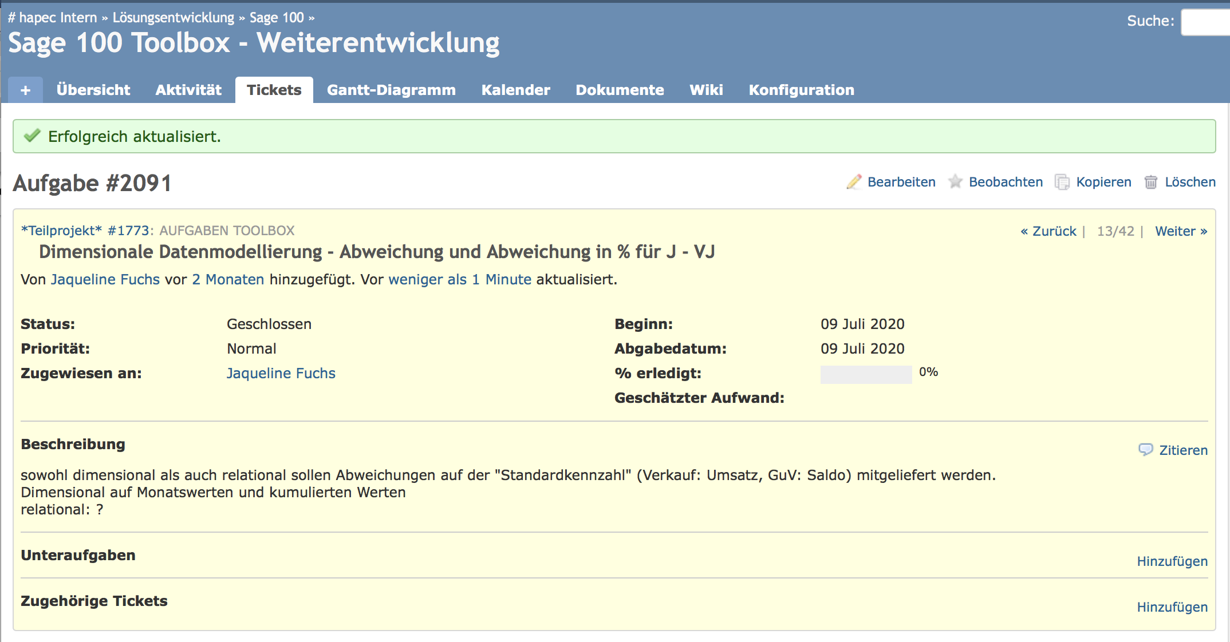The image size is (1230, 642).
Task: Open the plus menu tab
Action: point(25,90)
